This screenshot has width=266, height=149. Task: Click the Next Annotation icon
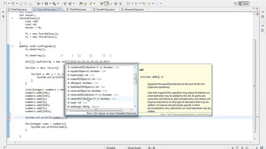coord(128,4)
